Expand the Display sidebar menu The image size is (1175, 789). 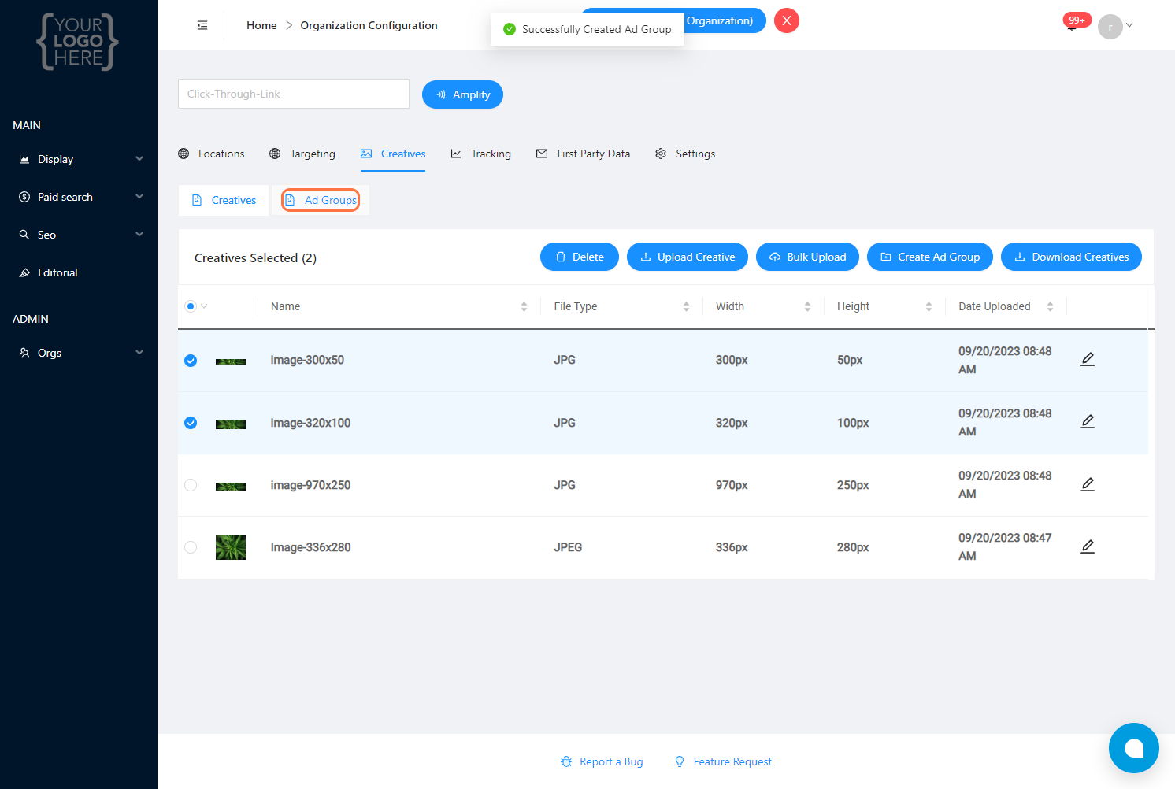pos(79,159)
